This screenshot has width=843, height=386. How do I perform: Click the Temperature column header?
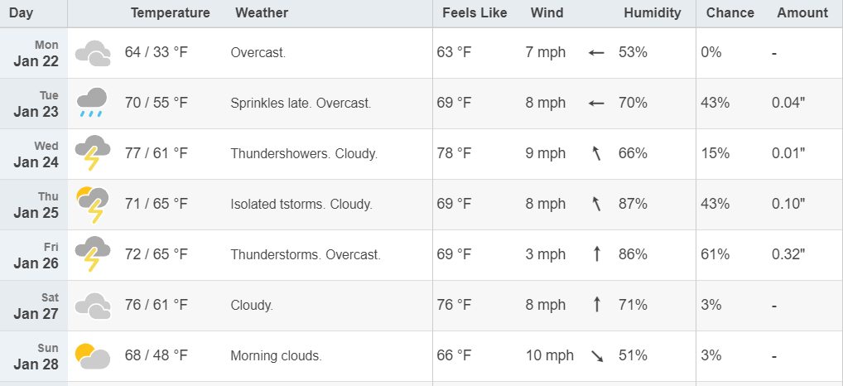click(170, 13)
